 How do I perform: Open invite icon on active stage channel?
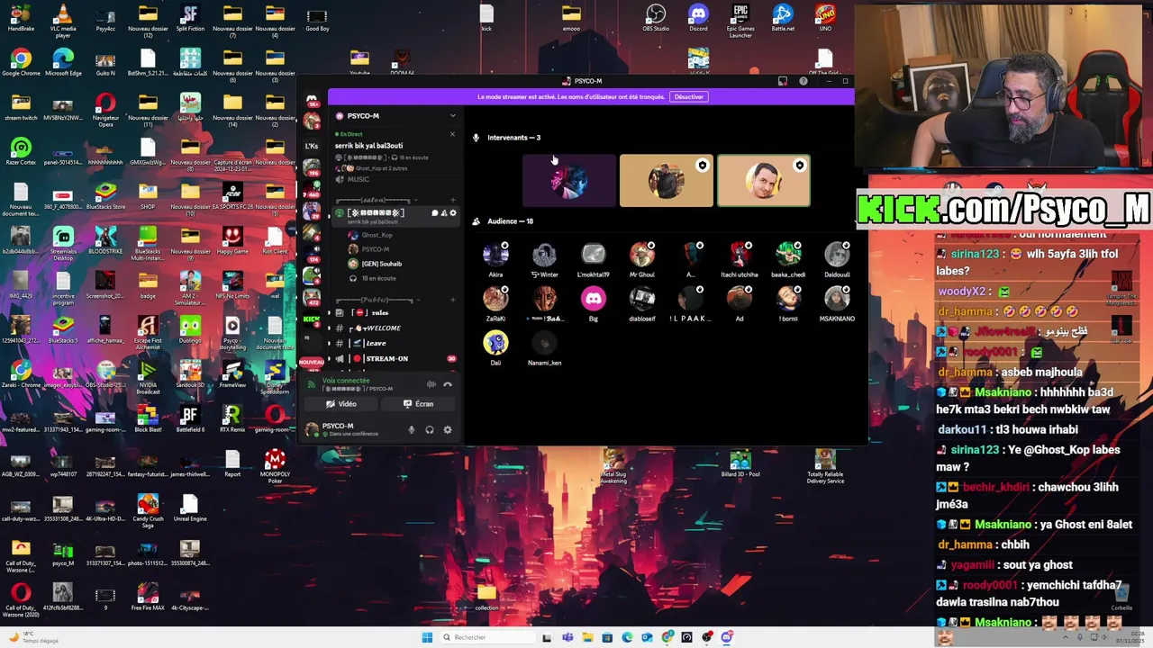click(444, 213)
